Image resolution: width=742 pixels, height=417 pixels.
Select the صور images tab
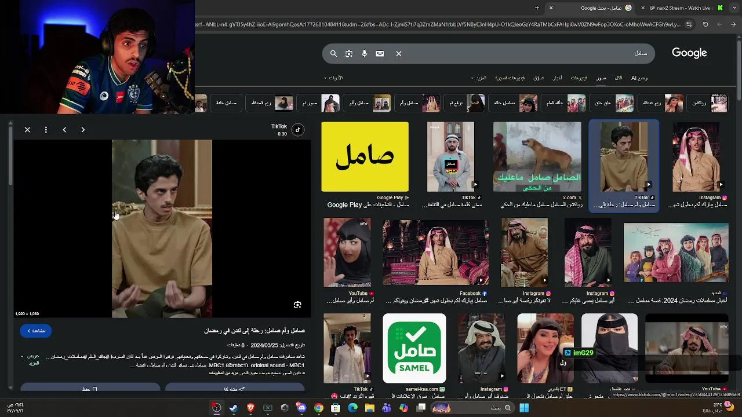[x=601, y=78]
